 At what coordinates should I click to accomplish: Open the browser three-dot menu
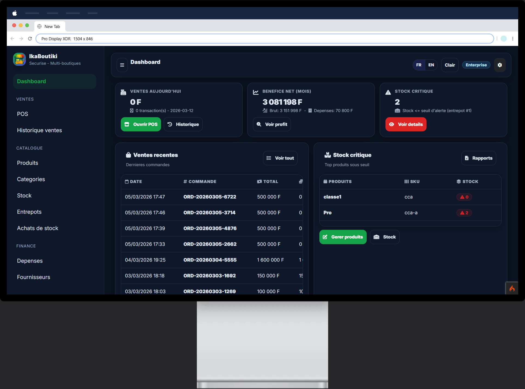(x=513, y=39)
